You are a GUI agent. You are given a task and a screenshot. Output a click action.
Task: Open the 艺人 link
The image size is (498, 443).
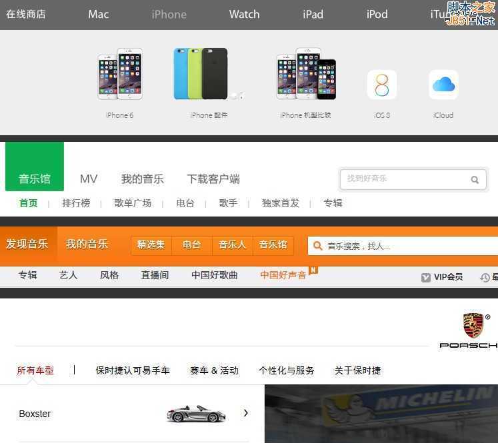(x=68, y=275)
